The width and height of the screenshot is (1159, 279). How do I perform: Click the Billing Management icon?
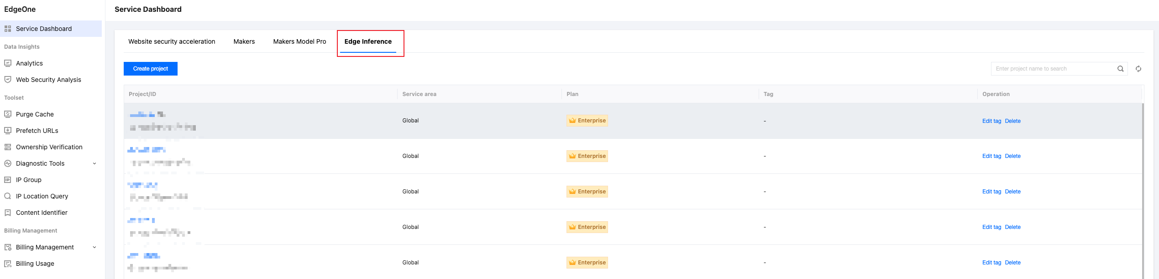(x=8, y=247)
